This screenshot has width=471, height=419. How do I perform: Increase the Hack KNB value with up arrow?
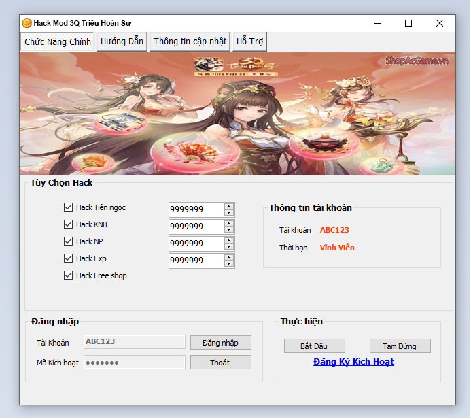tap(229, 223)
